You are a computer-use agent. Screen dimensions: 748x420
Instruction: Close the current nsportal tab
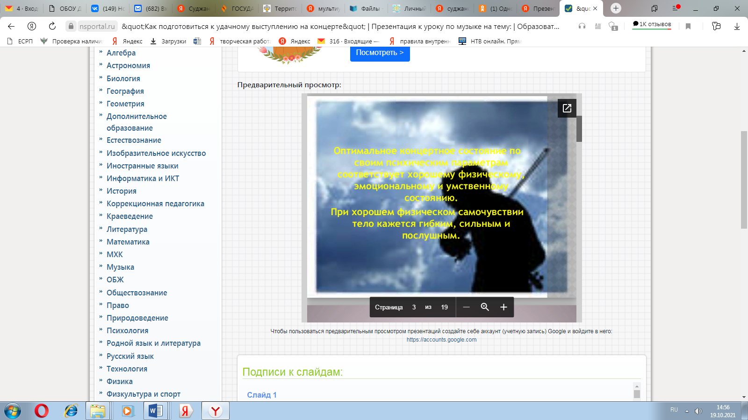[x=595, y=8]
